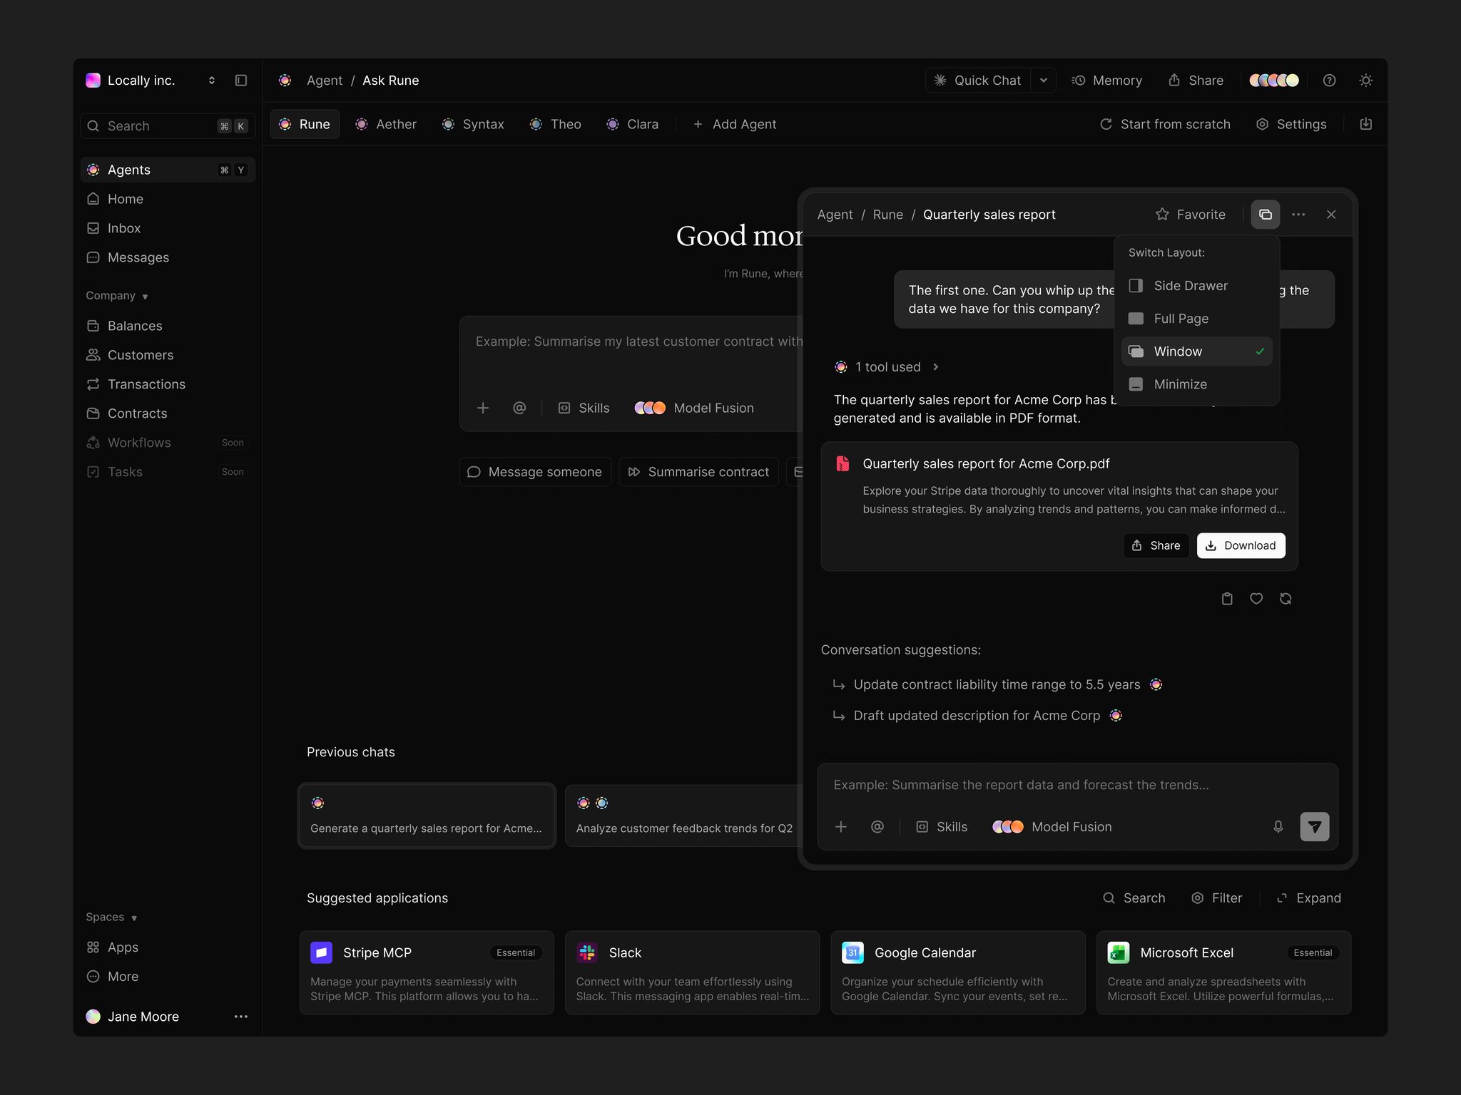Select the checked Window layout option
The width and height of the screenshot is (1461, 1095).
tap(1196, 351)
